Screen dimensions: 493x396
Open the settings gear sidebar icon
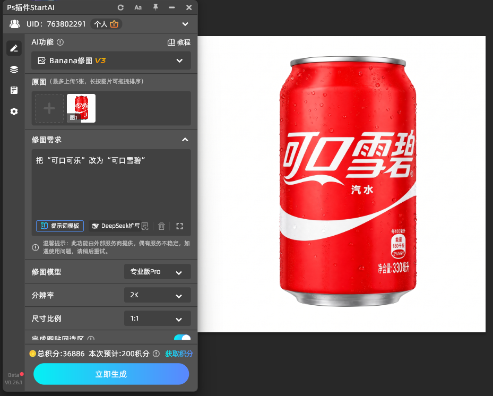[14, 111]
